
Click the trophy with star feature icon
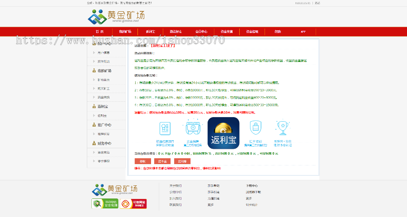pos(283,127)
